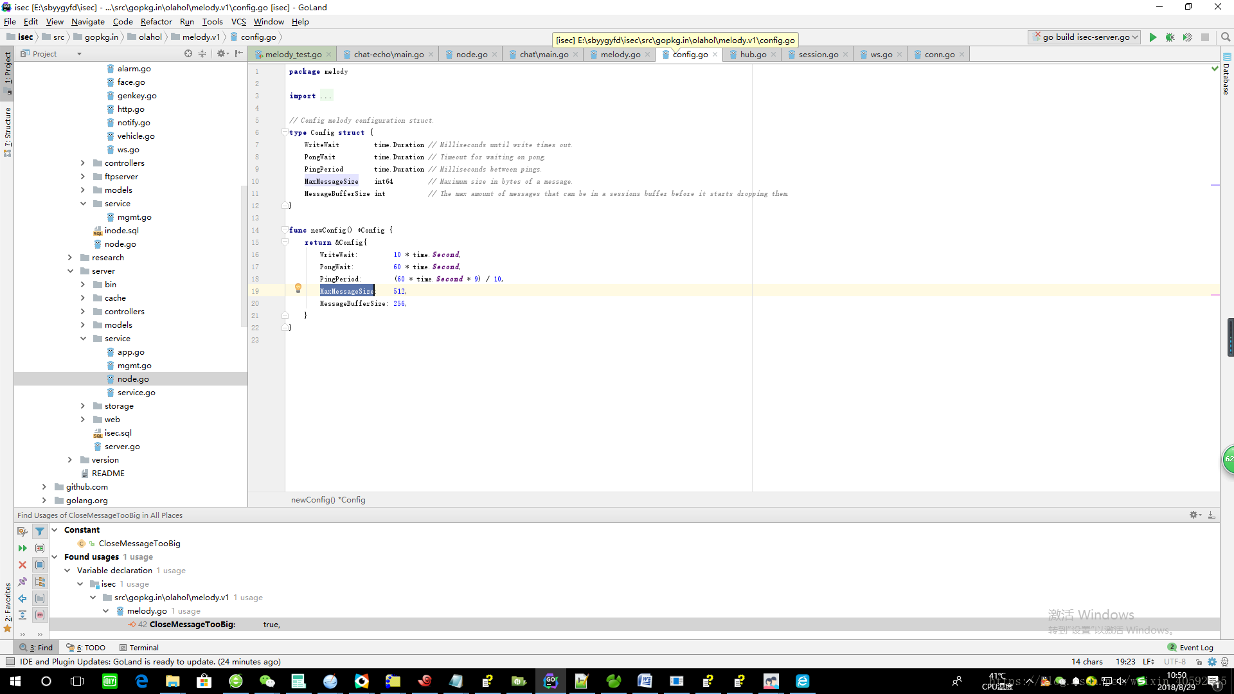Click the Debug bug icon
Image resolution: width=1234 pixels, height=694 pixels.
tap(1170, 37)
